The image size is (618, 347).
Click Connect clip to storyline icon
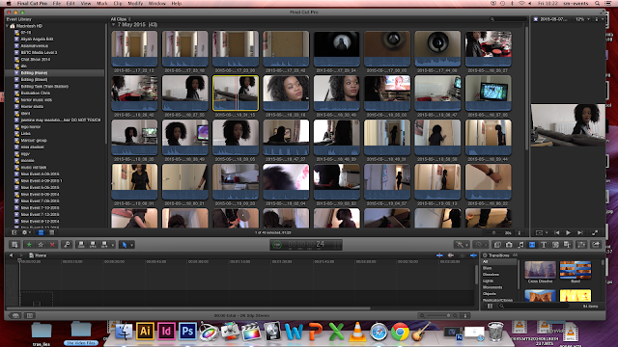tap(81, 245)
